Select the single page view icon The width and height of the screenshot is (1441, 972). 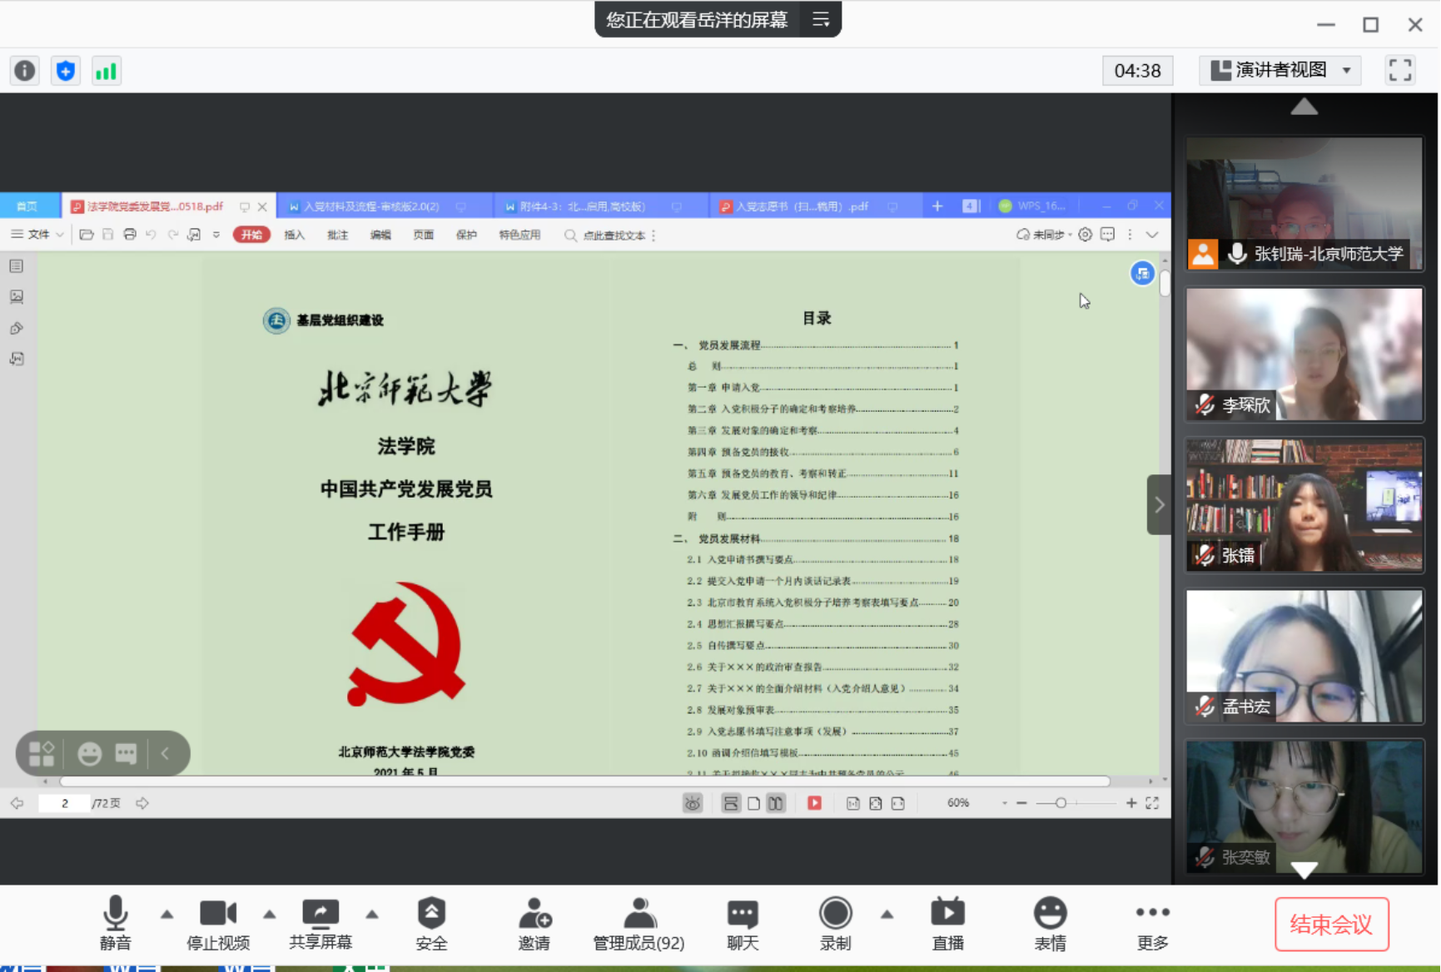pos(753,803)
